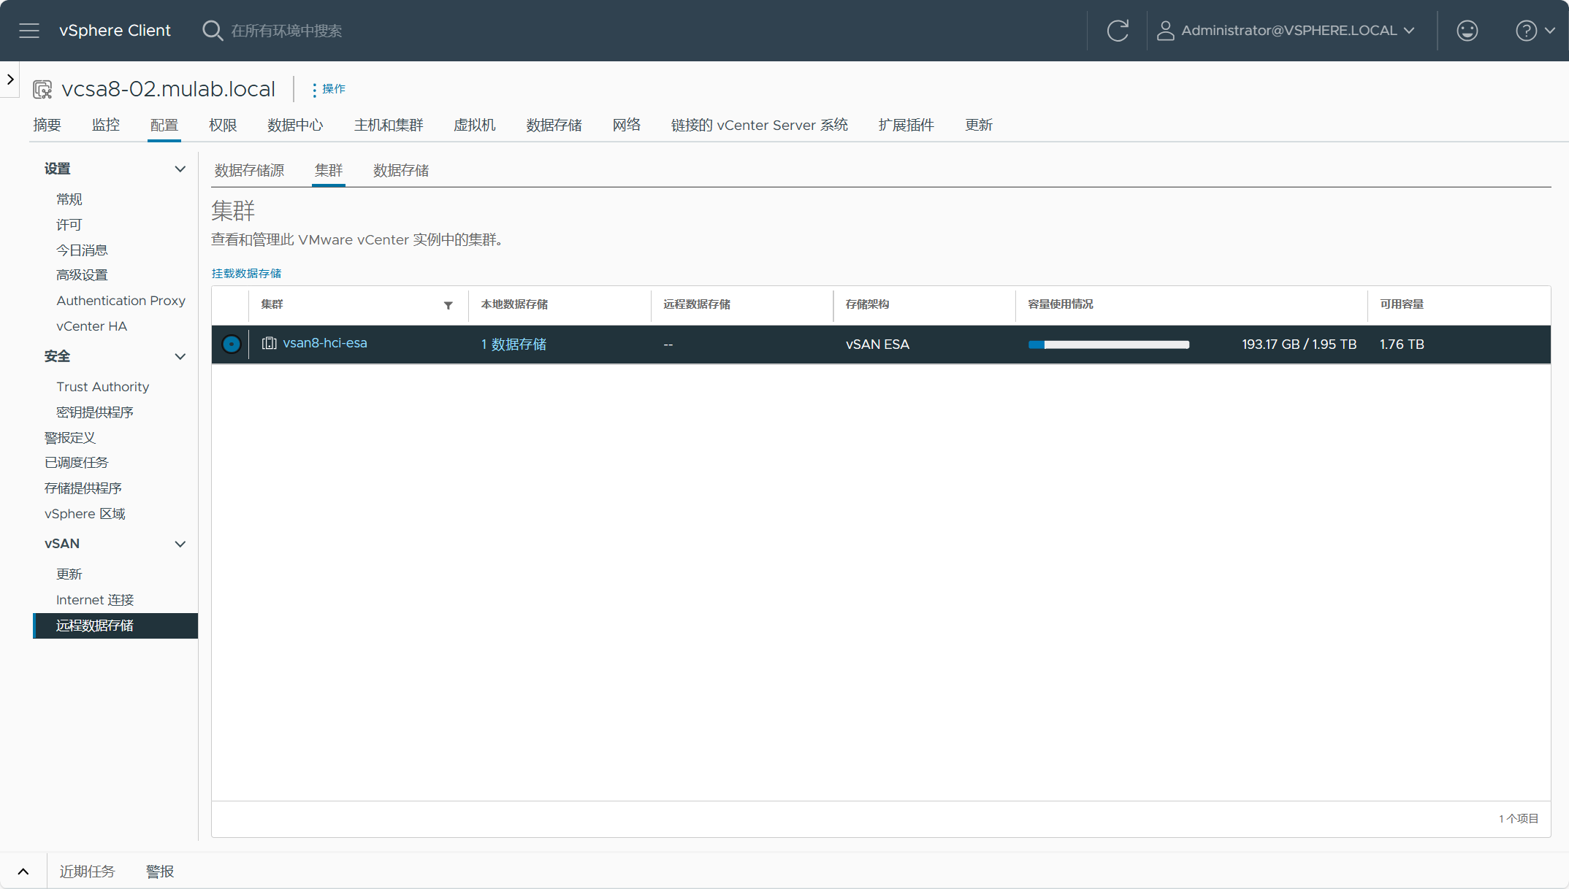The image size is (1569, 889).
Task: Click the 可用容量 column header
Action: coord(1402,304)
